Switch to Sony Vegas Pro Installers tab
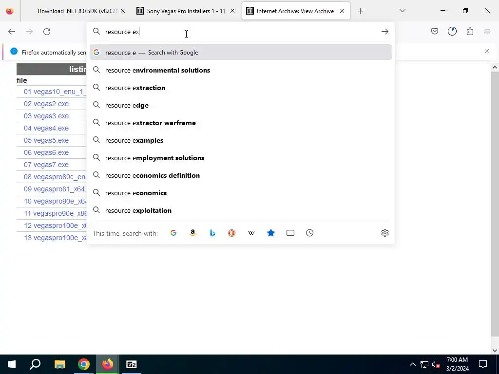499x374 pixels. point(186,11)
